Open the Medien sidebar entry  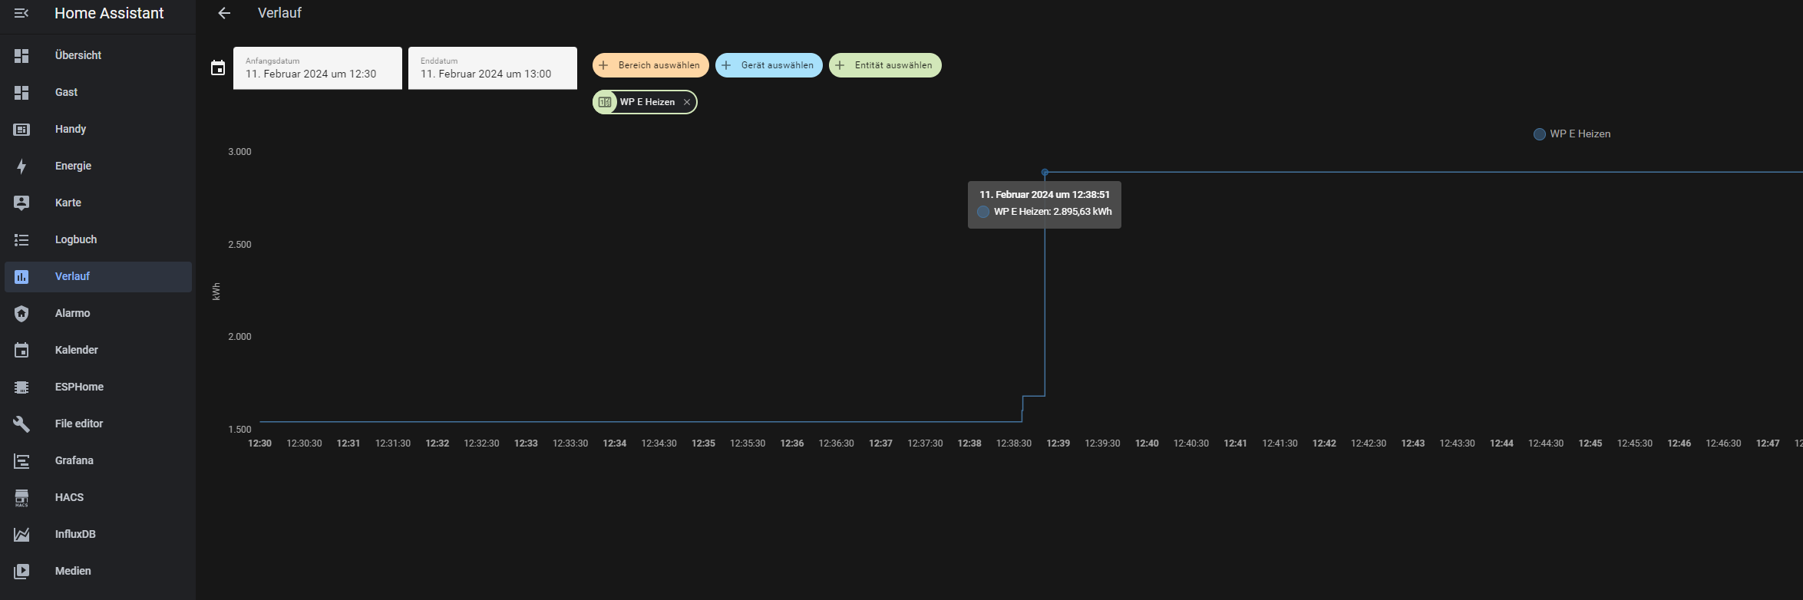coord(73,571)
